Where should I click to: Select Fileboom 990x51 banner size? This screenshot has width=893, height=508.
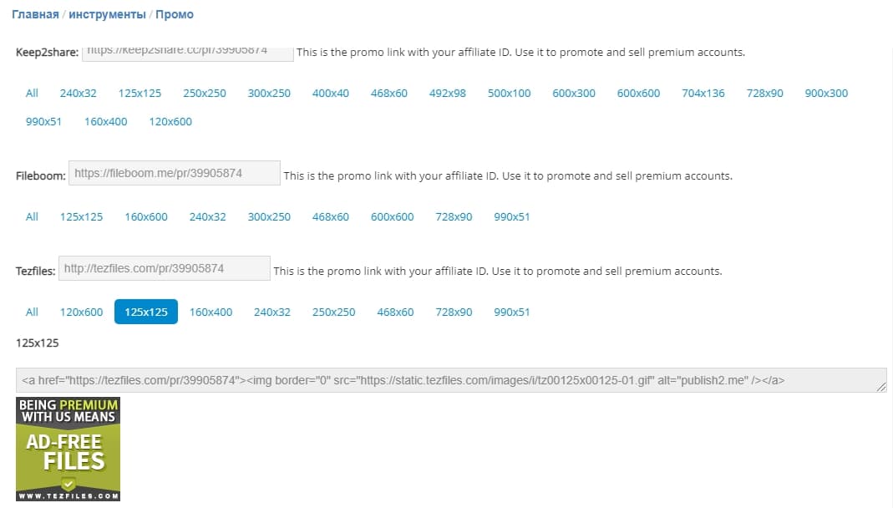tap(512, 216)
